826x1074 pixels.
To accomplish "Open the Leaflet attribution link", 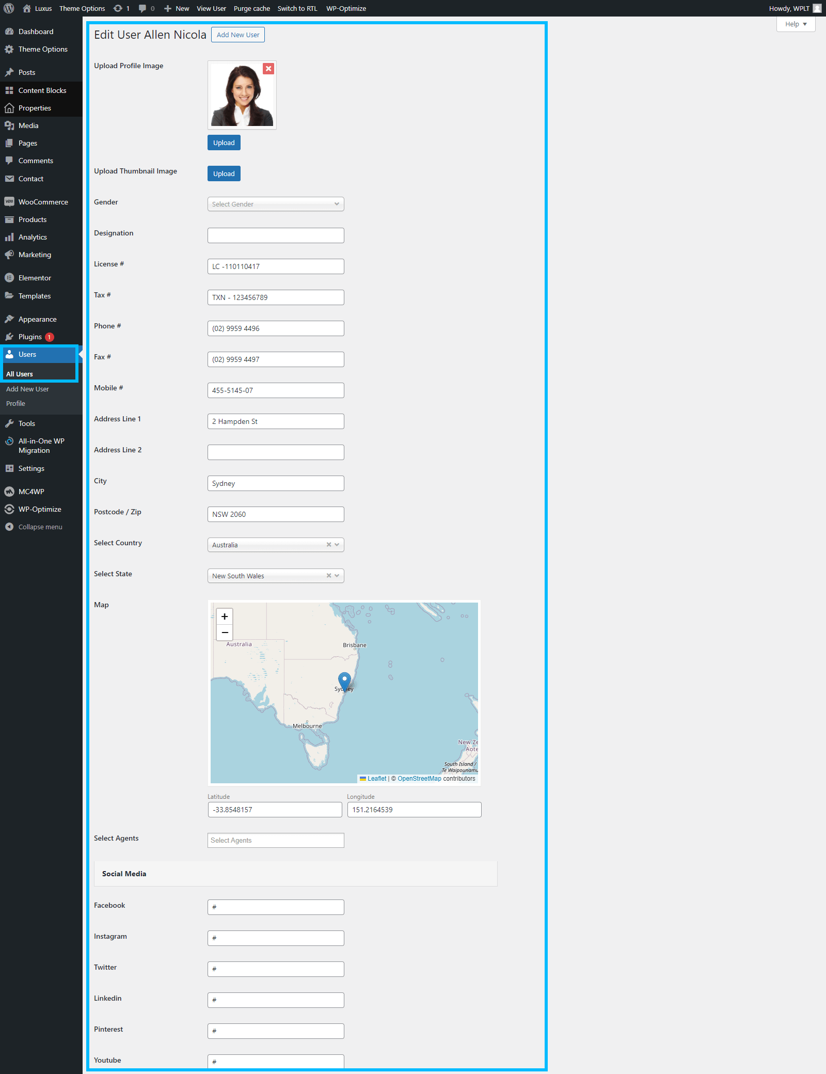I will [376, 779].
